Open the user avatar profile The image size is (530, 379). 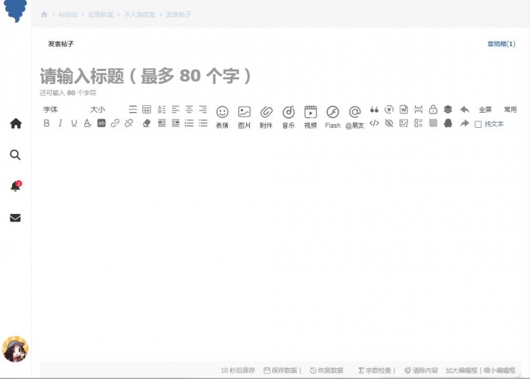(16, 349)
